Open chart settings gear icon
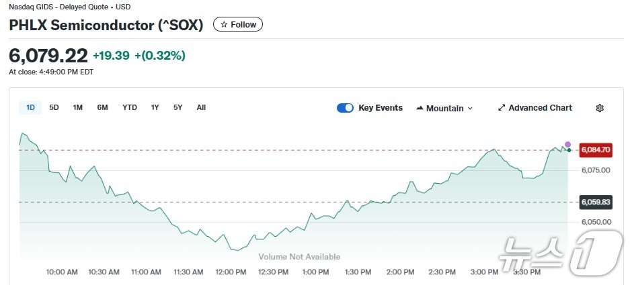 pos(600,108)
